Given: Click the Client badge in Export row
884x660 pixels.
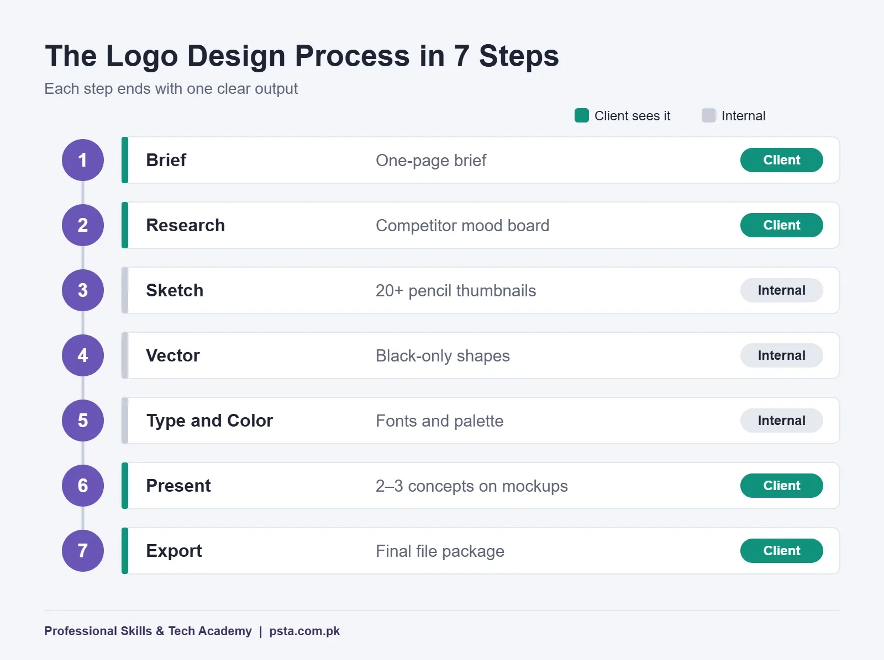Looking at the screenshot, I should (x=782, y=551).
